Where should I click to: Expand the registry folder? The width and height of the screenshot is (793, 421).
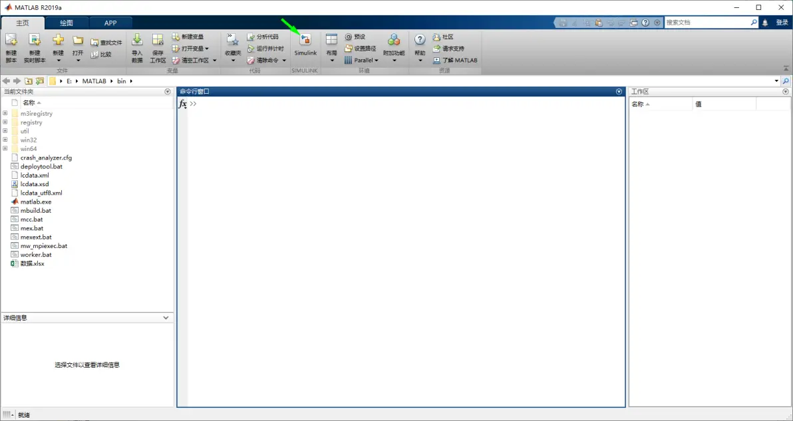[x=5, y=122]
